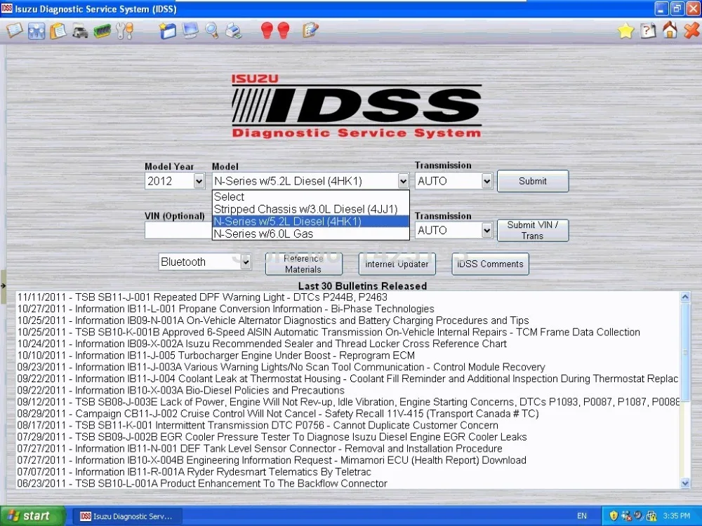Click the Submit VIN / Trans button
702x526 pixels.
point(533,230)
